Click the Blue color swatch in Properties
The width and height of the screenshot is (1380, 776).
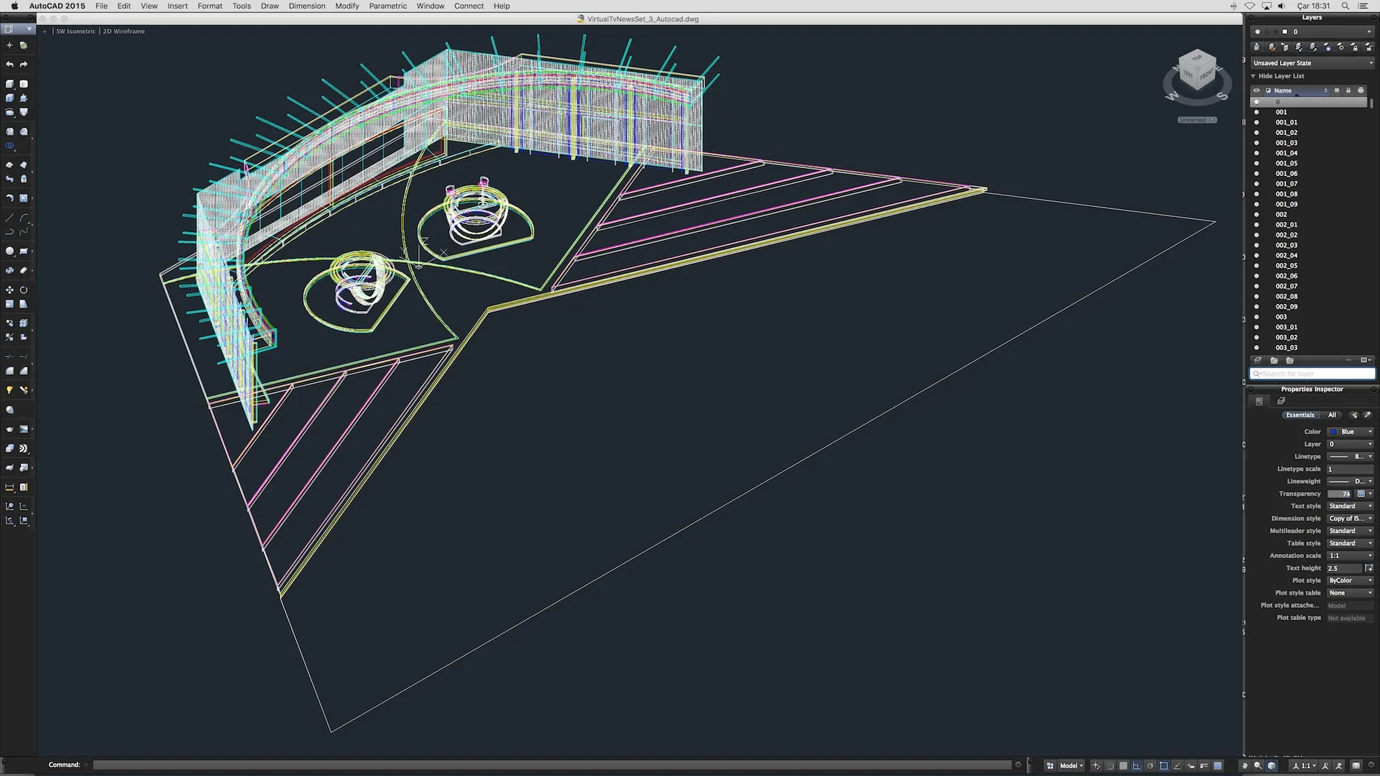(1333, 431)
